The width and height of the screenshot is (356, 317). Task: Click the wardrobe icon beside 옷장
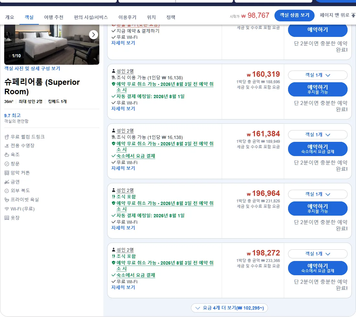(x=7, y=218)
